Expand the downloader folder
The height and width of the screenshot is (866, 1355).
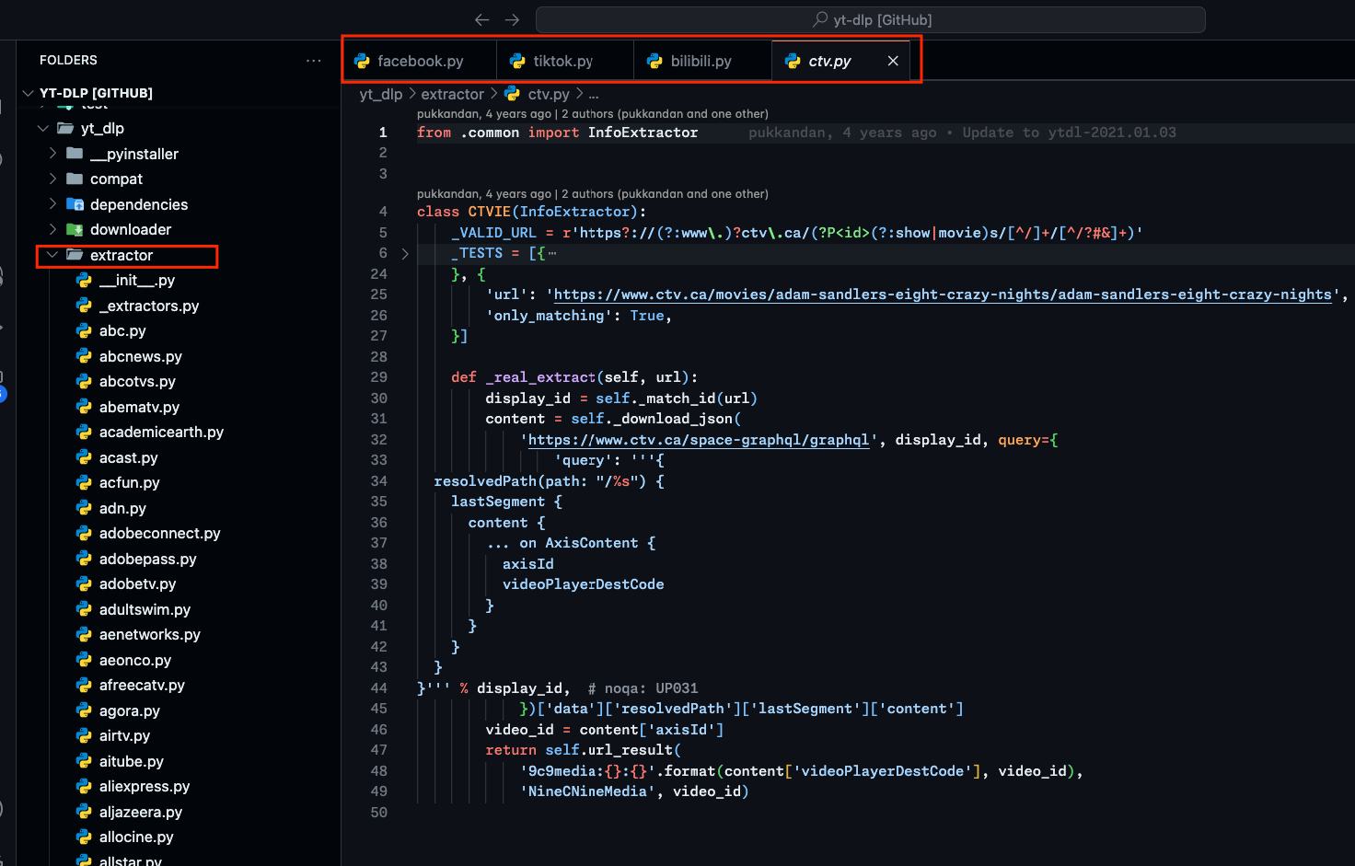[52, 229]
